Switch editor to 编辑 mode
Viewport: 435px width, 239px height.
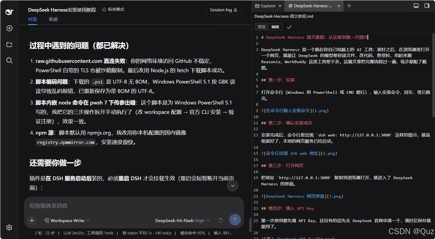click(275, 27)
